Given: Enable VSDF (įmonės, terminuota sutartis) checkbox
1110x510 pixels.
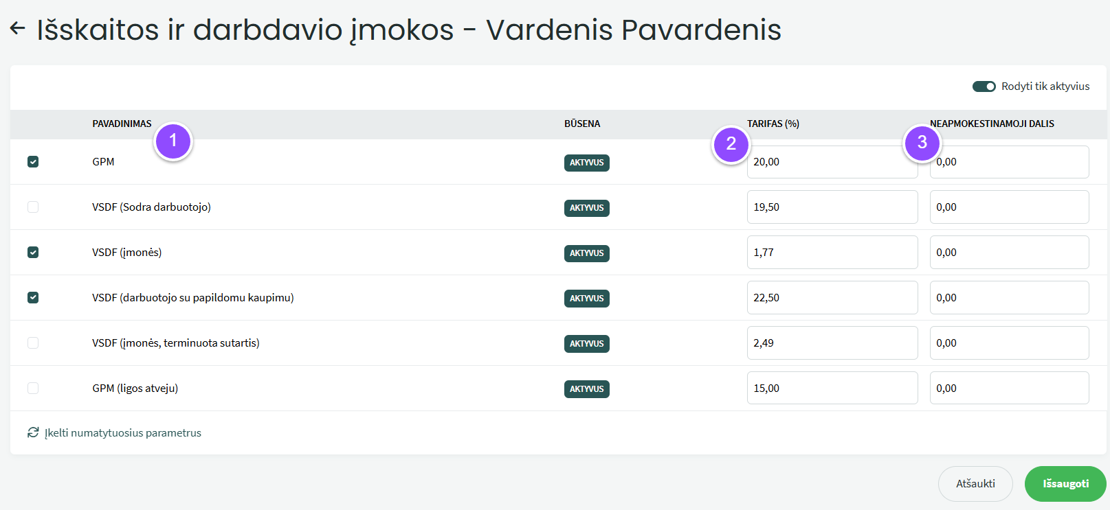Looking at the screenshot, I should tap(33, 343).
